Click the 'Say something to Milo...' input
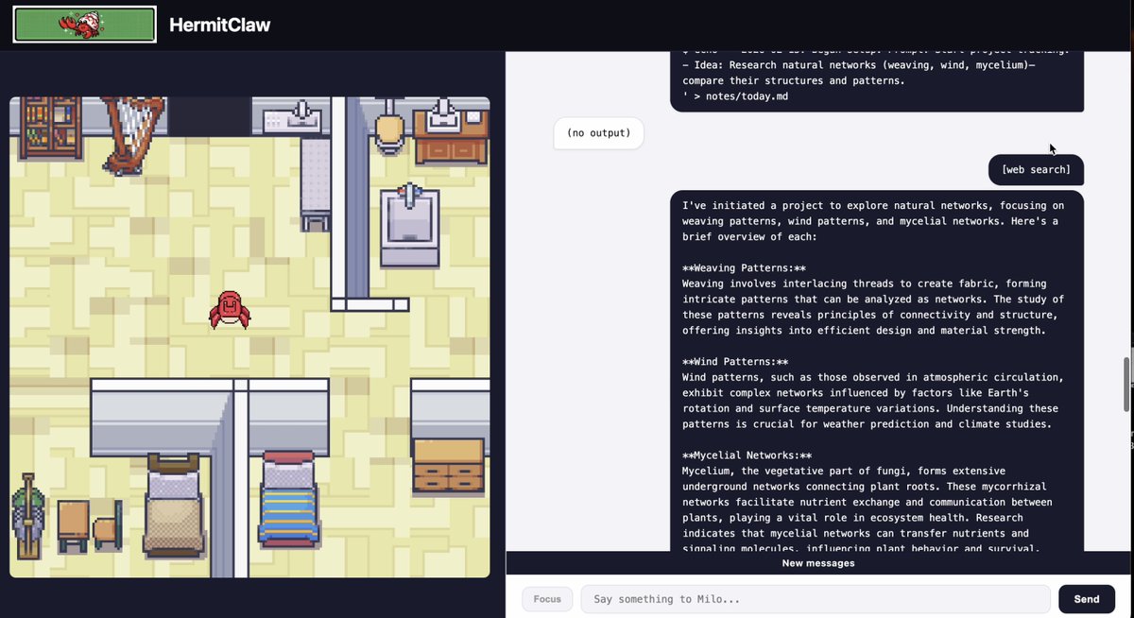Viewport: 1134px width, 618px height. 816,599
